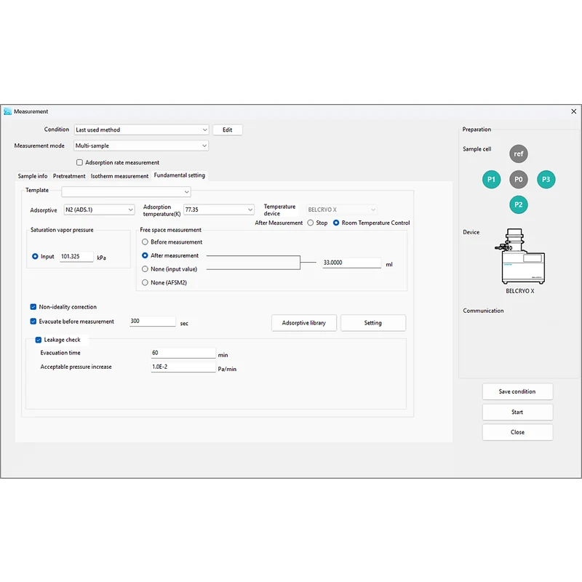Click the Edit condition button
The width and height of the screenshot is (582, 582).
pos(228,130)
